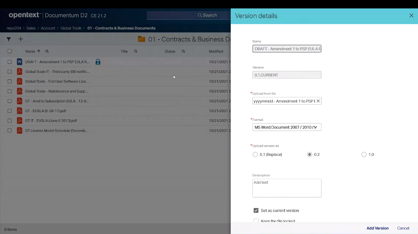Click PDF icon of GT License Model Schedule
Viewport: 418px width, 234px height.
[19, 131]
